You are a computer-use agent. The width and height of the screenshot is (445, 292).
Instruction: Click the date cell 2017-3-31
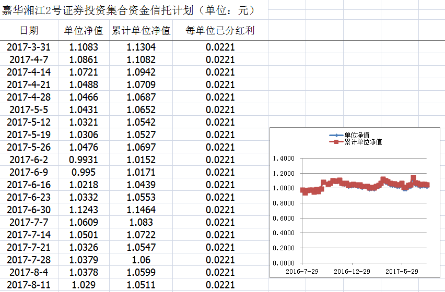pyautogui.click(x=29, y=47)
